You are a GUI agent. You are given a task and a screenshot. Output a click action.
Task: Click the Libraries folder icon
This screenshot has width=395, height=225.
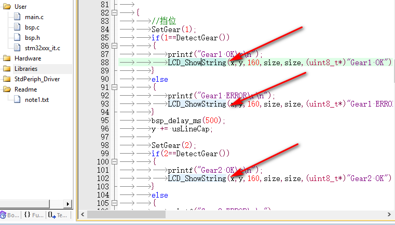click(7, 69)
